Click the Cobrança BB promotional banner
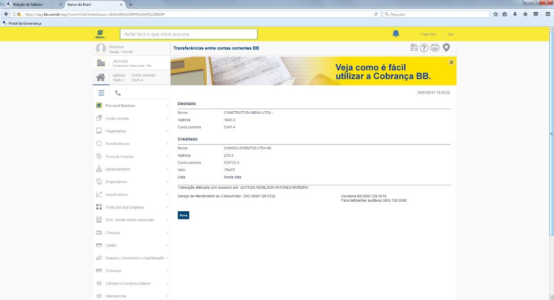The height and width of the screenshot is (300, 554). (x=313, y=71)
